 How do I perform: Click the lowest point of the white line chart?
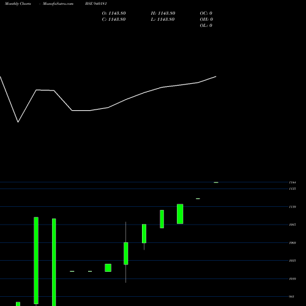[18, 122]
